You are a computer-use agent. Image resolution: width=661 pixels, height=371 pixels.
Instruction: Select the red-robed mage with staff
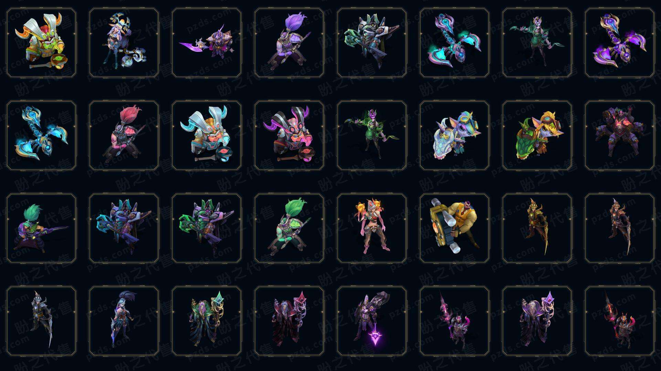click(x=289, y=321)
